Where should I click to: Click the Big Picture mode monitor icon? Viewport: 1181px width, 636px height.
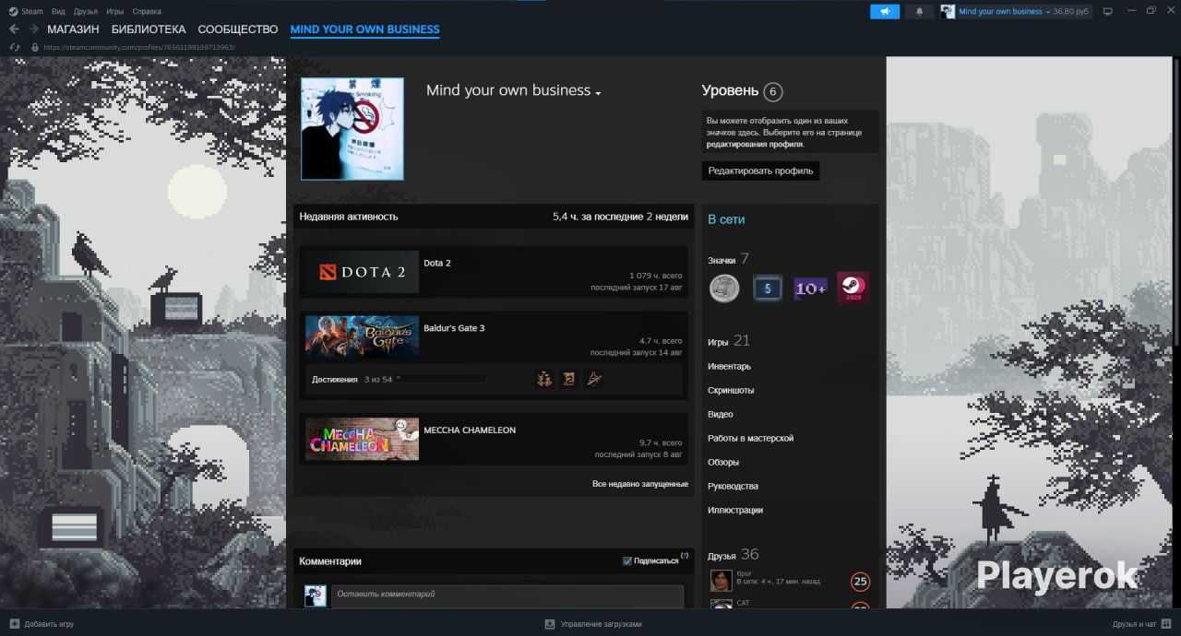1108,11
